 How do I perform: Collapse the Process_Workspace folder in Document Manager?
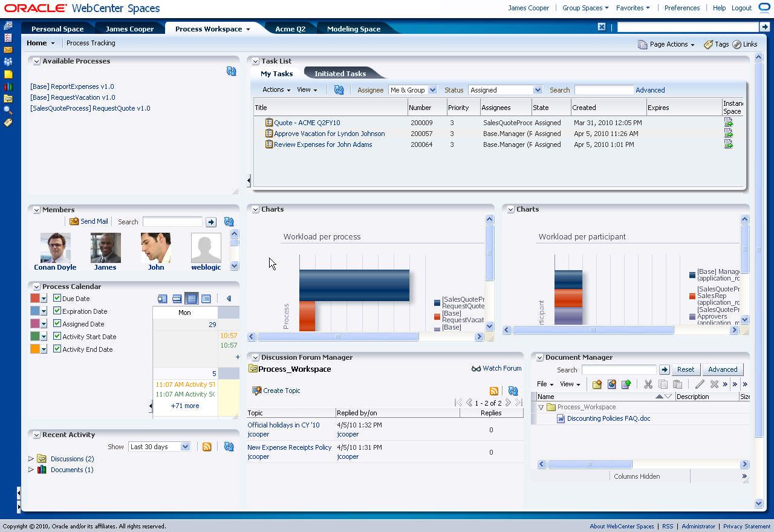(541, 407)
